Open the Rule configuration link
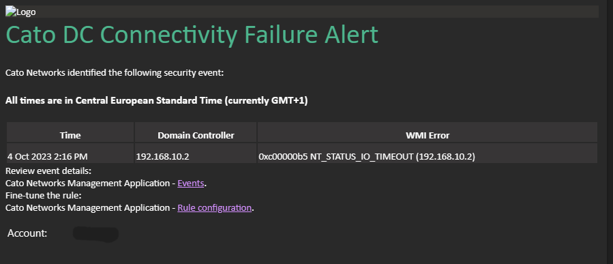 pos(214,207)
